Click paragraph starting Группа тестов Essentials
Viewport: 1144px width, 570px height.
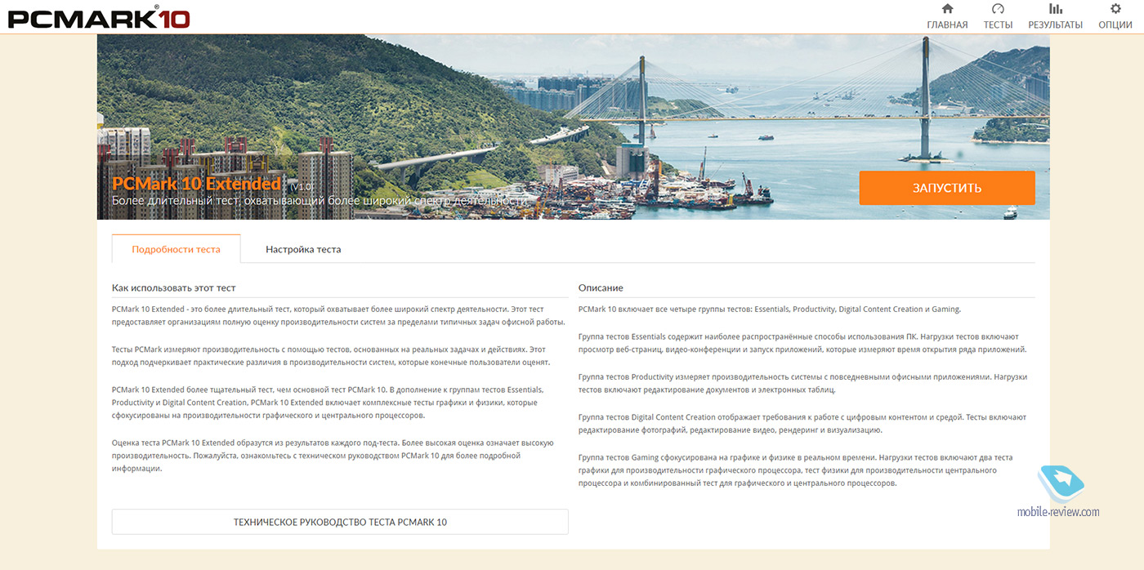(x=802, y=343)
